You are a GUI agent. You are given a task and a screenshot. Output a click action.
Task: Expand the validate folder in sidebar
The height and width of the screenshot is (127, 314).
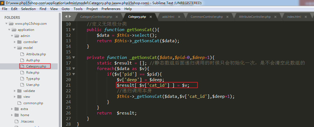point(15,91)
